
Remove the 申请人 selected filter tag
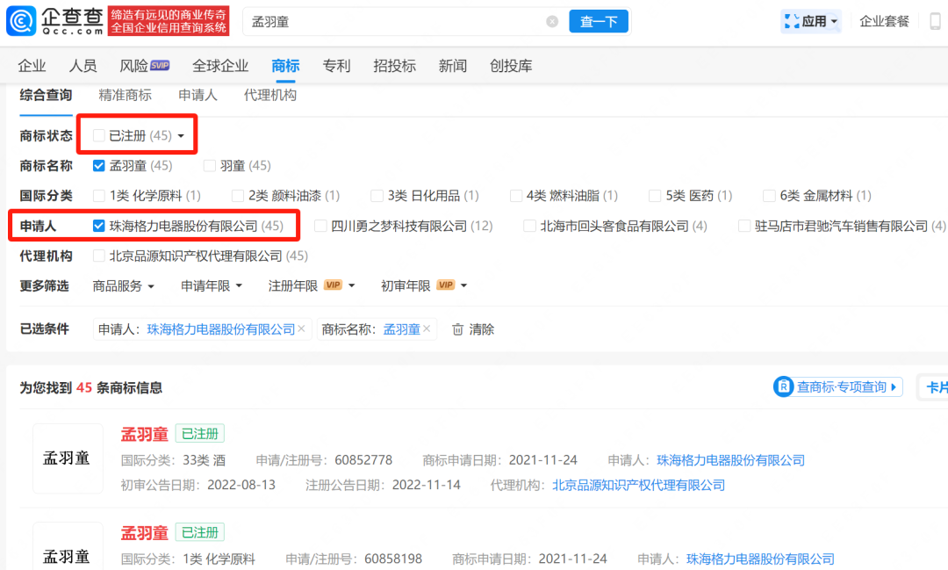pyautogui.click(x=301, y=328)
